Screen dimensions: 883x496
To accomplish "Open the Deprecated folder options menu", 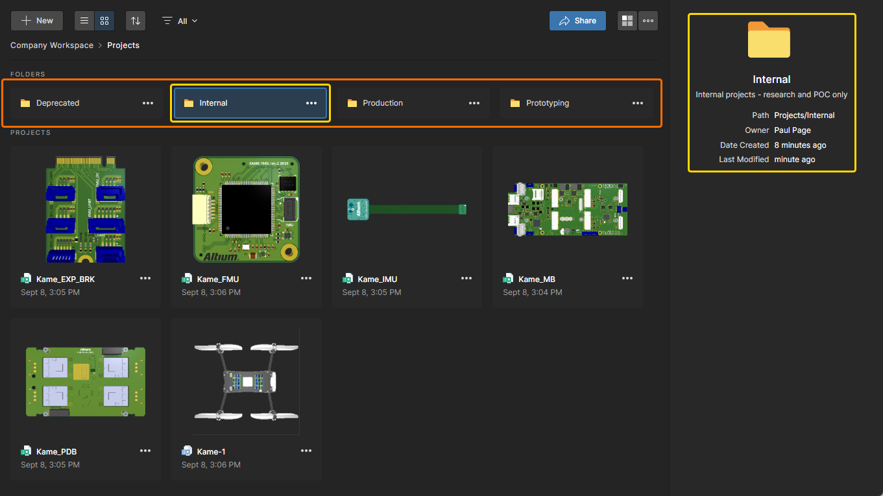I will 148,103.
